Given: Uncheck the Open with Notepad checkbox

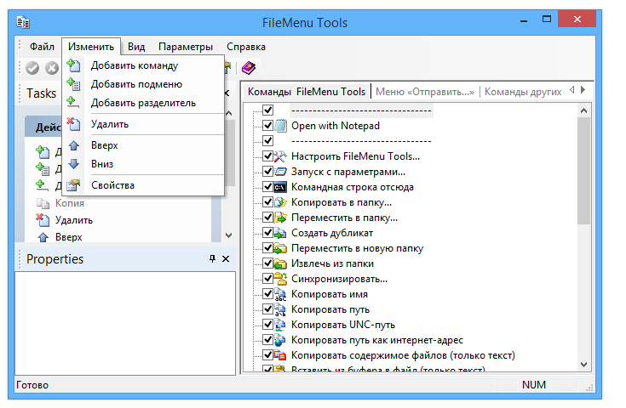Looking at the screenshot, I should 267,125.
